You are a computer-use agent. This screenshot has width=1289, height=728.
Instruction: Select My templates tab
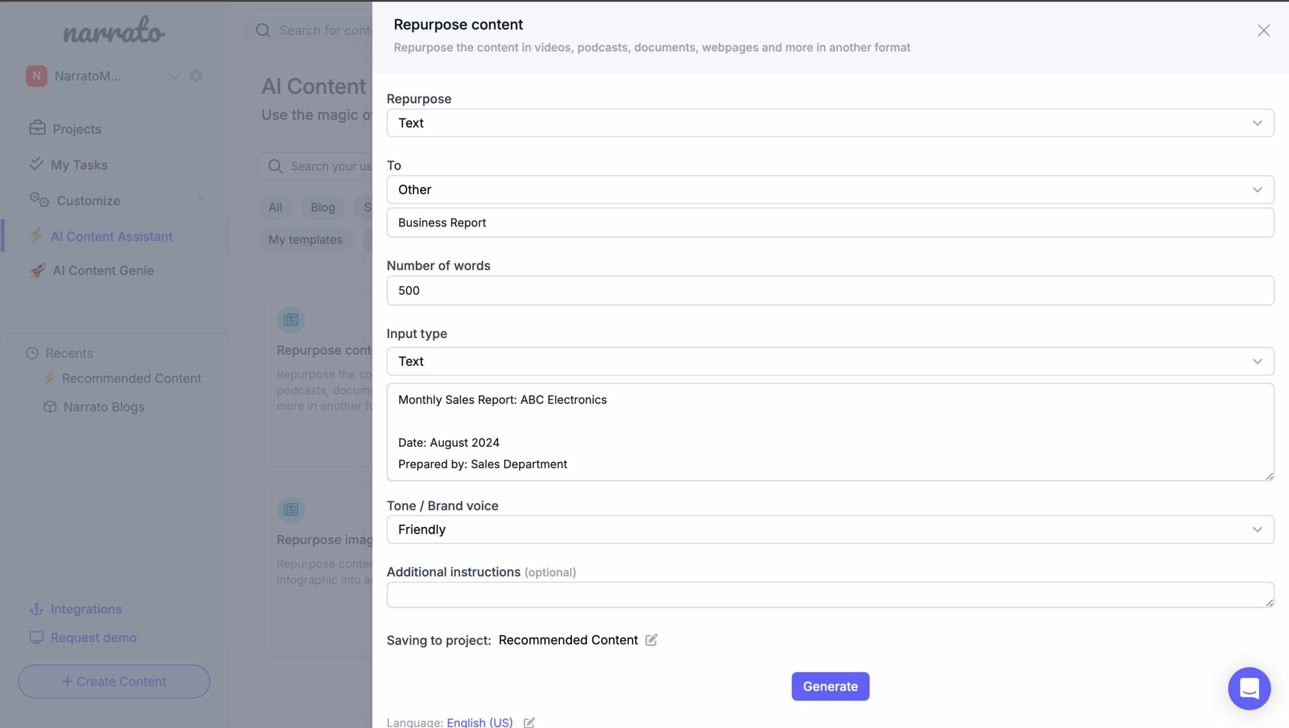[x=305, y=239]
